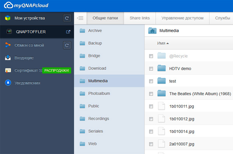Click the РАСПРОДАЖА! sale badge
Screen dimensions: 233x154
coord(57,70)
